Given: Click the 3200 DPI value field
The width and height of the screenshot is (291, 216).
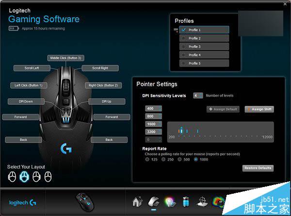Looking at the screenshot, I should click(153, 132).
